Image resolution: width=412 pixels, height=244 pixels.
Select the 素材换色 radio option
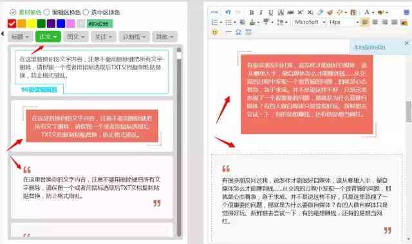13,12
